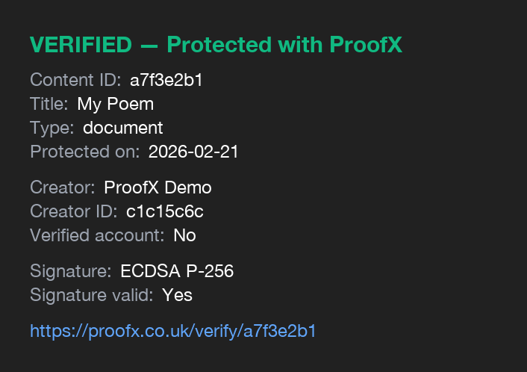Open the proofx.co.uk verify link
This screenshot has width=527, height=372.
(x=172, y=331)
